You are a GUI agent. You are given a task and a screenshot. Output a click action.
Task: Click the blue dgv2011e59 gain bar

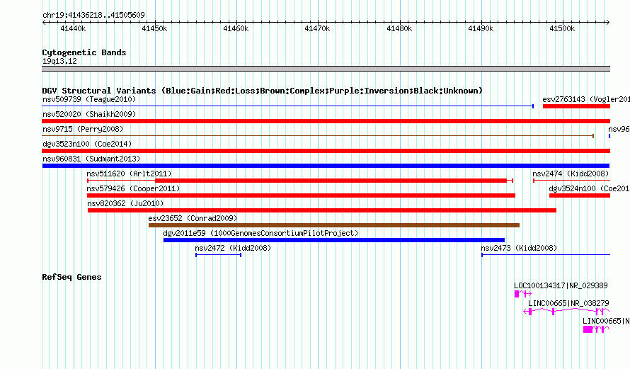tap(334, 240)
